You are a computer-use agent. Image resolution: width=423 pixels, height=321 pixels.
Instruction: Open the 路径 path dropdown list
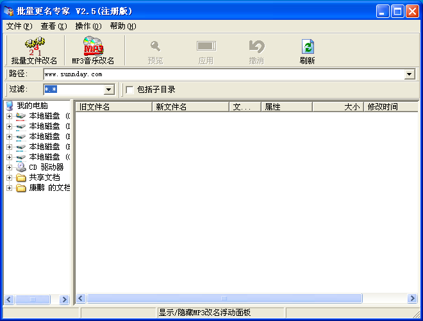(x=410, y=74)
